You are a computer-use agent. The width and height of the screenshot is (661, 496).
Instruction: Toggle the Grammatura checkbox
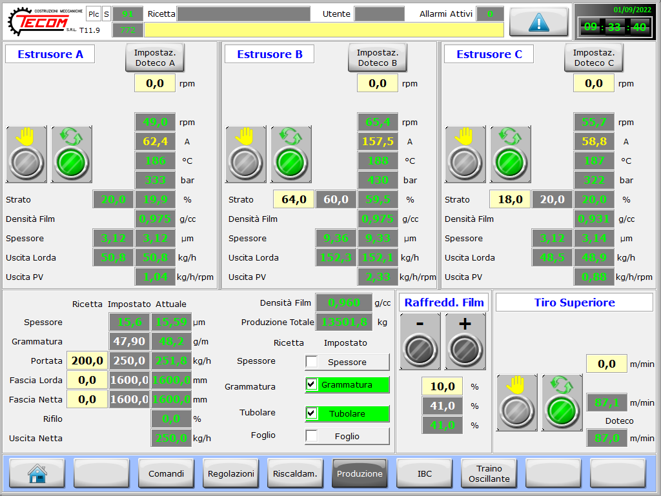[312, 385]
